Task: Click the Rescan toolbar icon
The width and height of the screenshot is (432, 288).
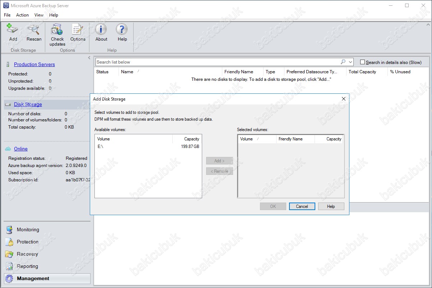Action: pyautogui.click(x=34, y=29)
